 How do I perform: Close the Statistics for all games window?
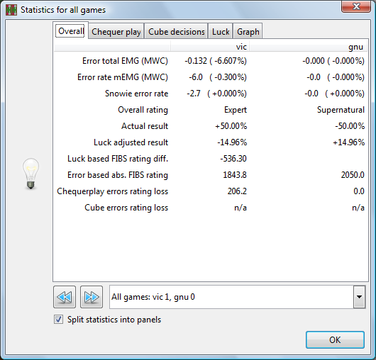click(x=356, y=6)
